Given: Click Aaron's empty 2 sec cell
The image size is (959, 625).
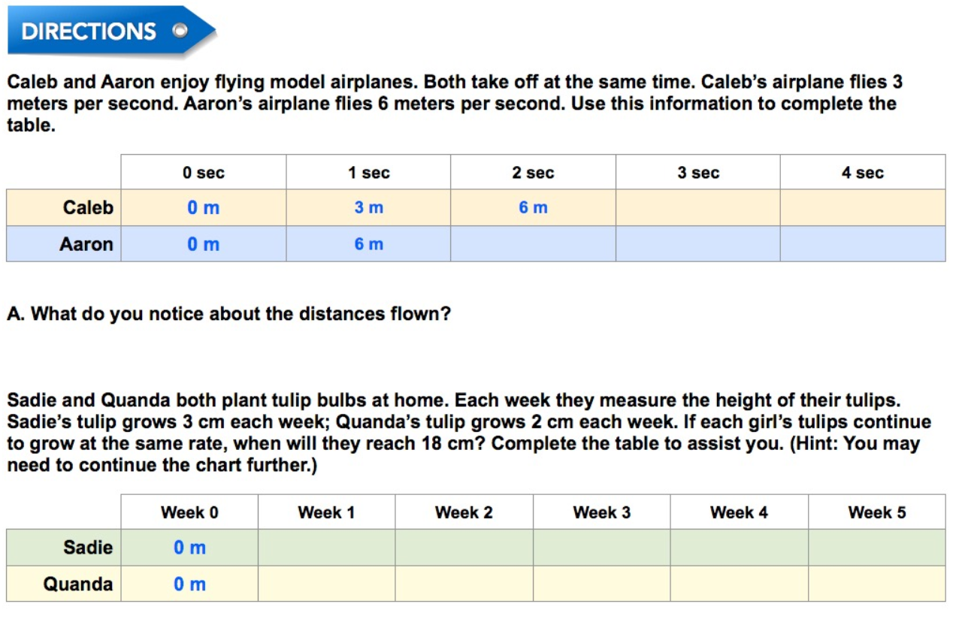Looking at the screenshot, I should tap(533, 244).
